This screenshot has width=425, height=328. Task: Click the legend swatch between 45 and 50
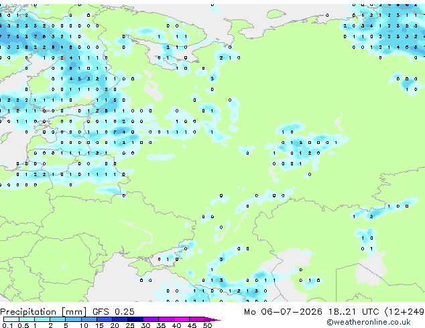point(197,319)
